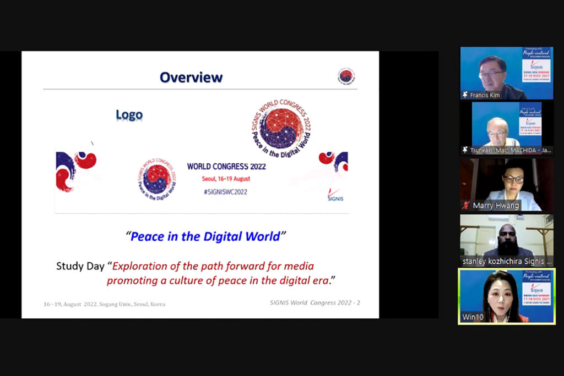
Task: Click the Win10 participant name label
Action: (x=472, y=317)
